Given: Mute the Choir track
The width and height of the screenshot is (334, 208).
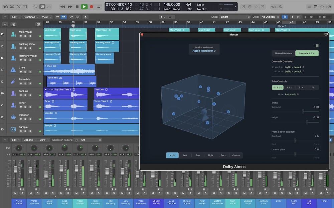Looking at the screenshot, I should (x=21, y=72).
